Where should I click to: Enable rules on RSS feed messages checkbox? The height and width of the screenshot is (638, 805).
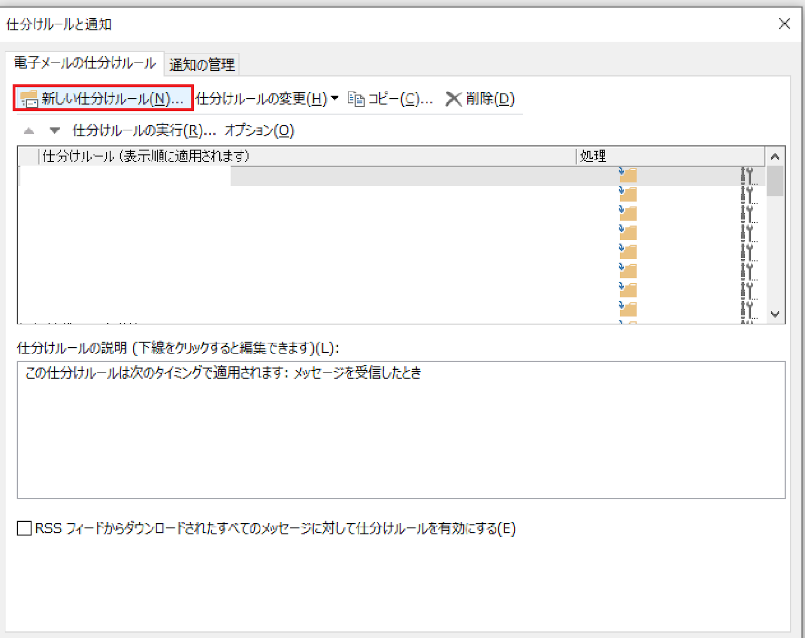(24, 528)
